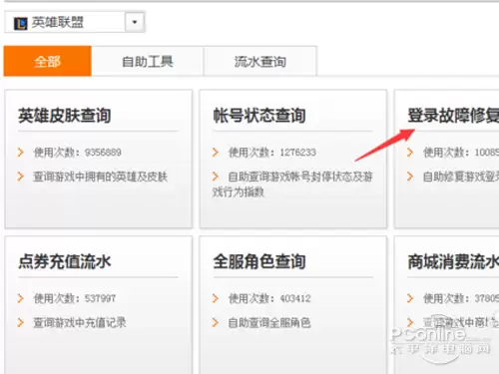Click arrow bullet beside 使用次数 in 全服角色查询
This screenshot has height=374, width=499.
216,298
